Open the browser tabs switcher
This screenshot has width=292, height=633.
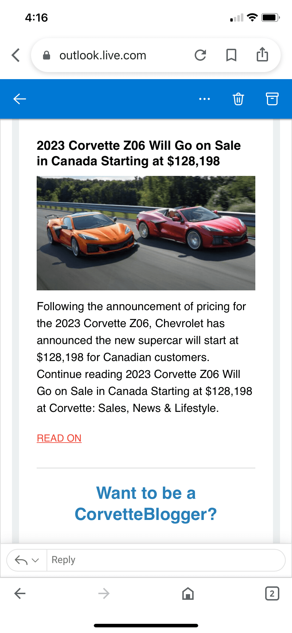point(272,593)
